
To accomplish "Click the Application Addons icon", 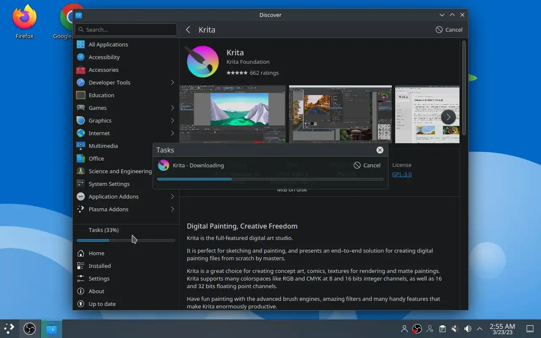I will tap(81, 196).
